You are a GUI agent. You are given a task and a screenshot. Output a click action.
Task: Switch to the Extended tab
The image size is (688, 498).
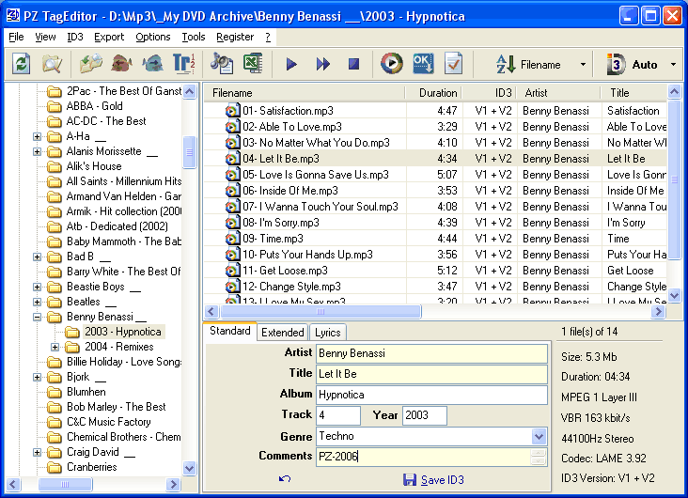283,332
